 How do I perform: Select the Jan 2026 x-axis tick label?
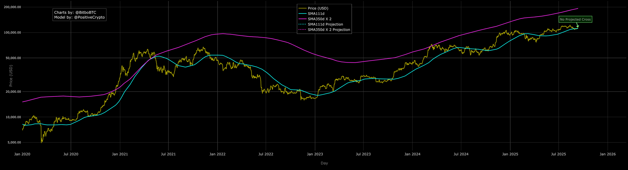click(x=607, y=154)
